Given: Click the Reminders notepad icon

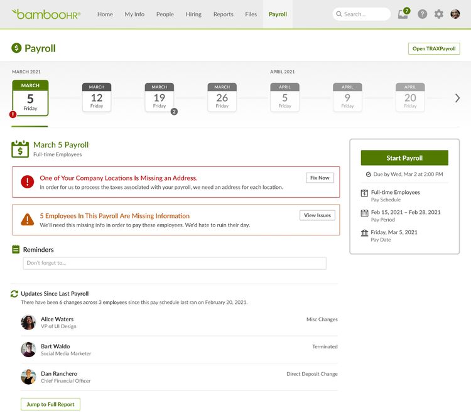Looking at the screenshot, I should tap(16, 249).
